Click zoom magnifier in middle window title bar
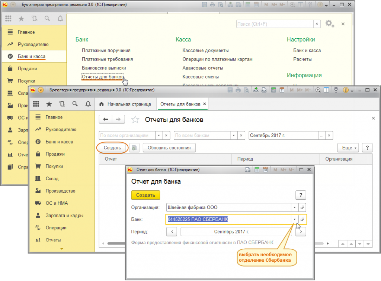Screen dimensions: 381x281 (318, 90)
